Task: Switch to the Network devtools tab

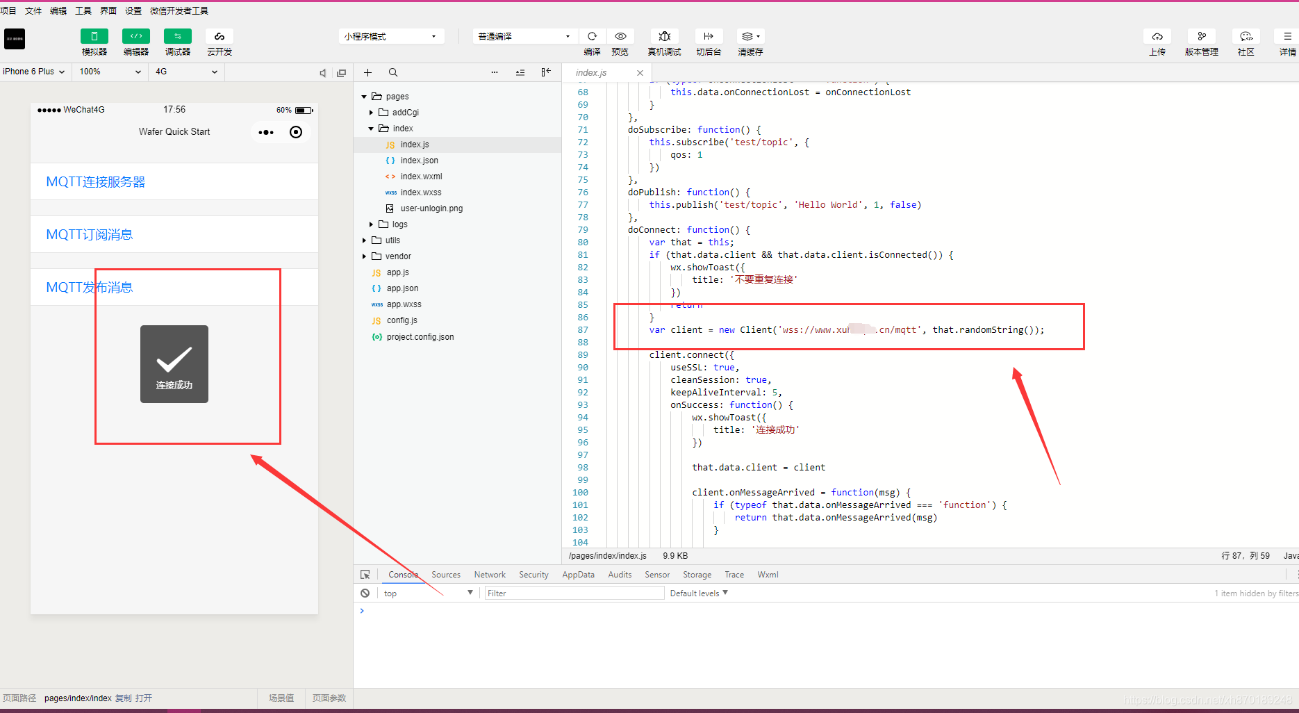Action: 490,575
